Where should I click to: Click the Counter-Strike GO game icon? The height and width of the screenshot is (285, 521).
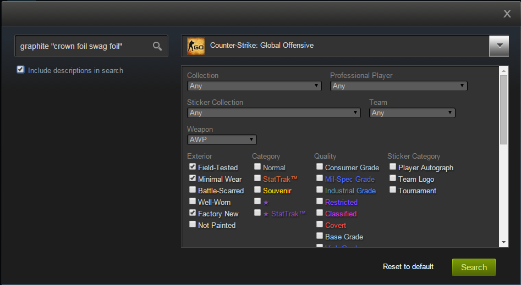[x=195, y=46]
